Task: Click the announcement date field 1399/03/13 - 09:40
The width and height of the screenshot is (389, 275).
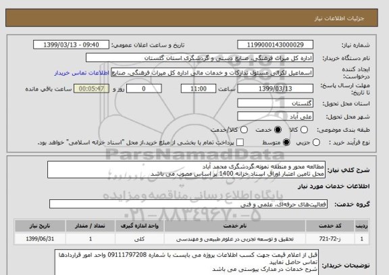Action: [71, 45]
